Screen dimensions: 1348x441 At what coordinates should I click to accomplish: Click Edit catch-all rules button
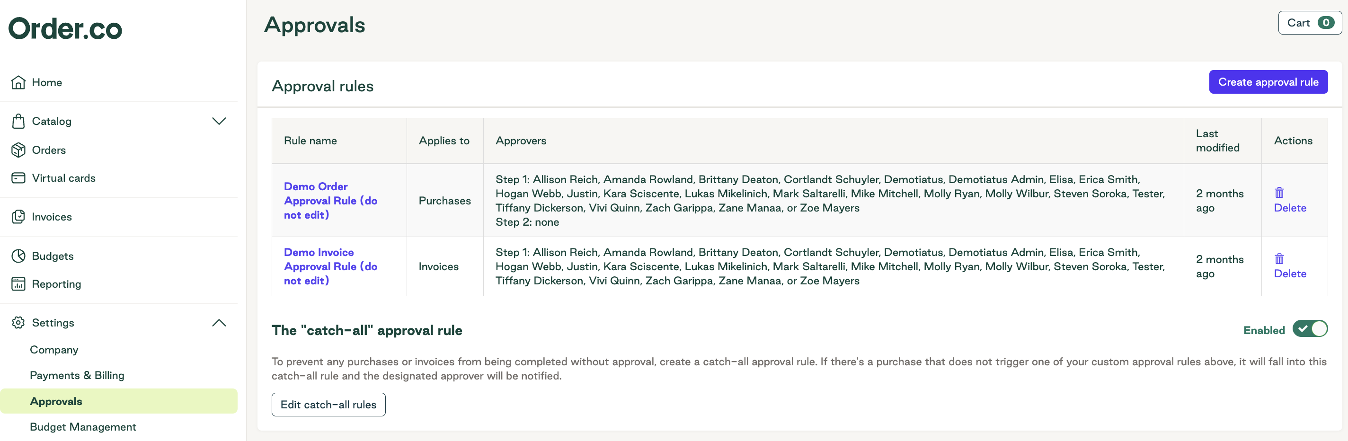click(328, 405)
